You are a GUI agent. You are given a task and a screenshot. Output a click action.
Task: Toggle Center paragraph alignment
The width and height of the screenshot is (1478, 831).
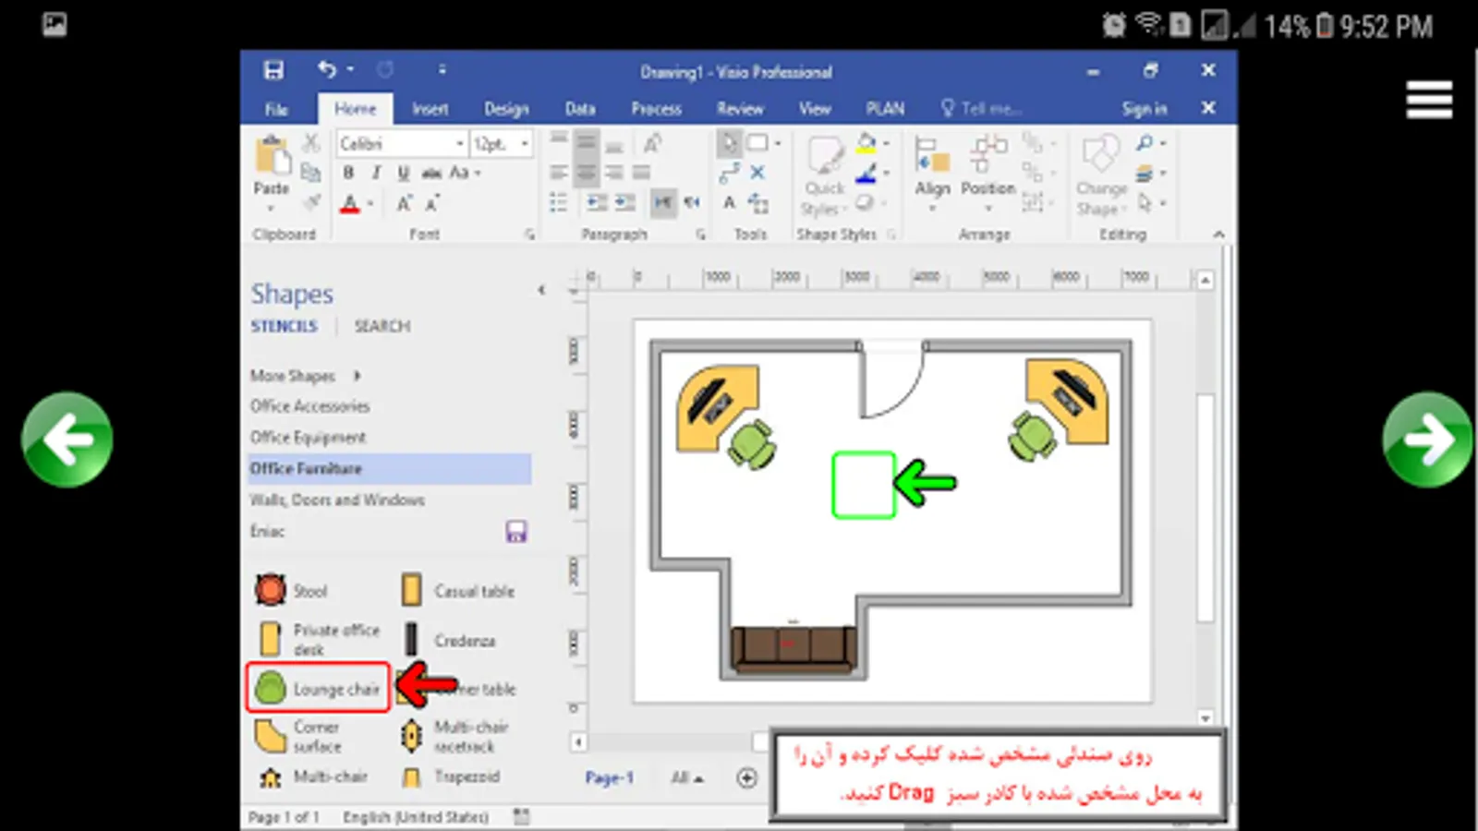point(586,173)
